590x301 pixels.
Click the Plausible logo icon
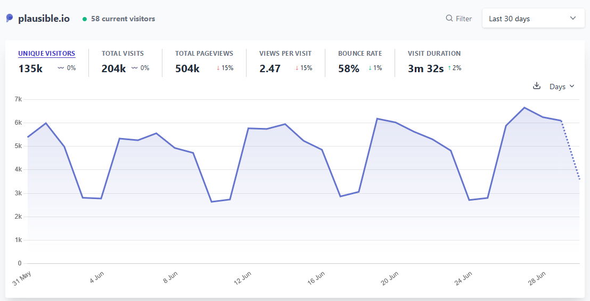coord(10,18)
